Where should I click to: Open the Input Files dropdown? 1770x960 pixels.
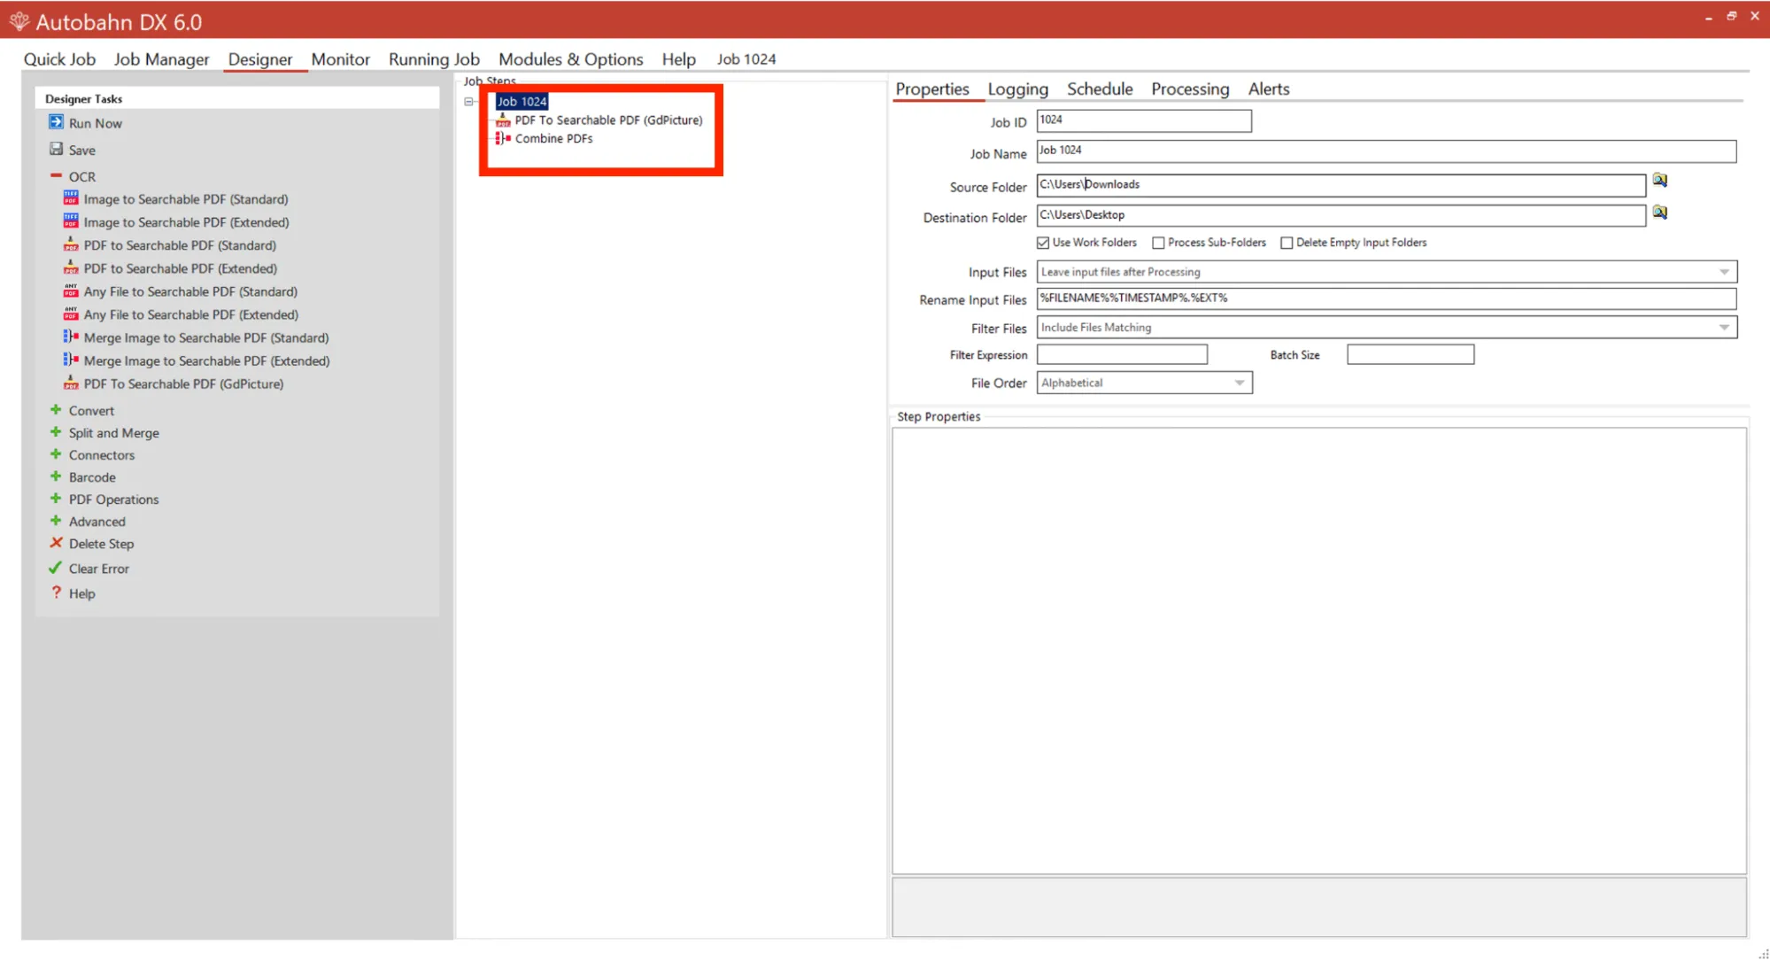click(1724, 272)
